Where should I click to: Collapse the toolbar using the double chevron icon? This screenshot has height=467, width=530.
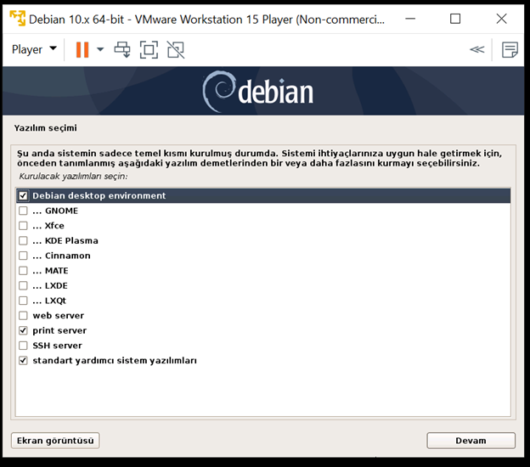click(477, 50)
